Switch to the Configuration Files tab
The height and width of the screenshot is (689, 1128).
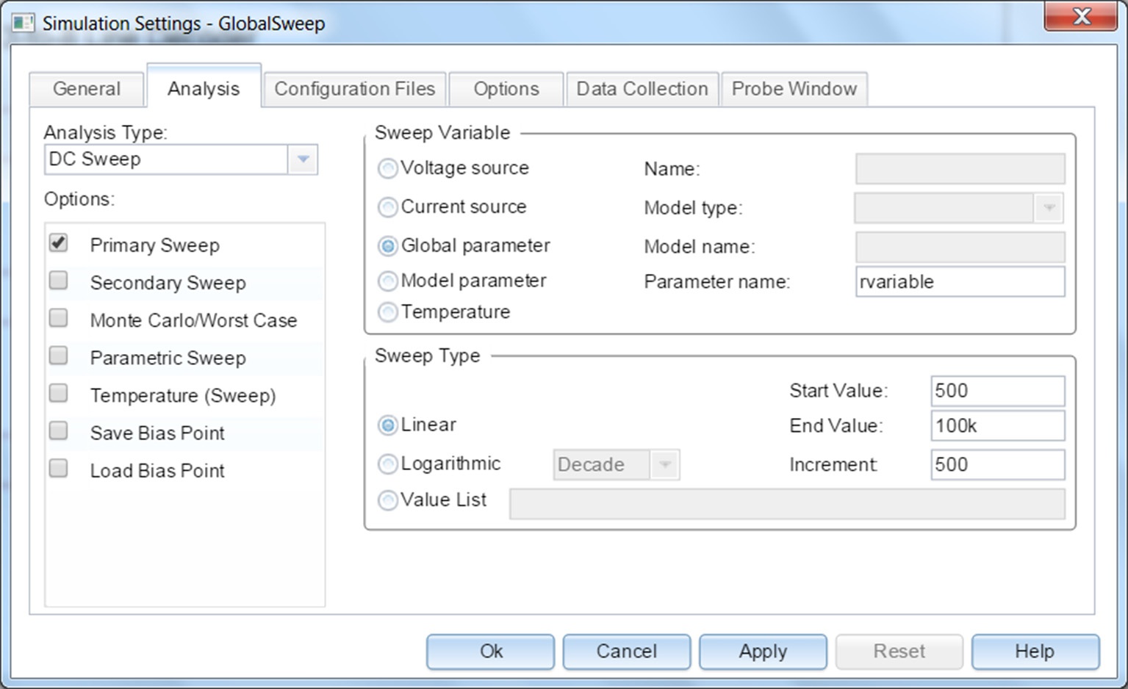pos(354,89)
